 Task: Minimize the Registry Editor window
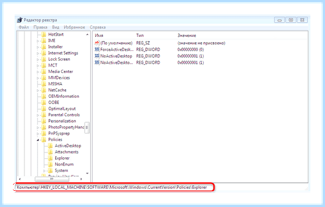(279, 20)
